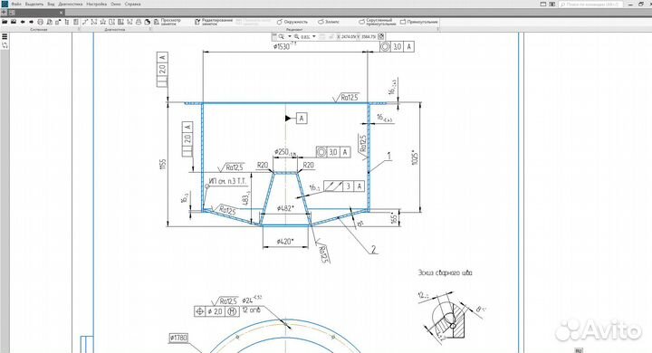This screenshot has width=652, height=353.
Task: Click the back arrow icon in toolbar
Action: coord(23,22)
